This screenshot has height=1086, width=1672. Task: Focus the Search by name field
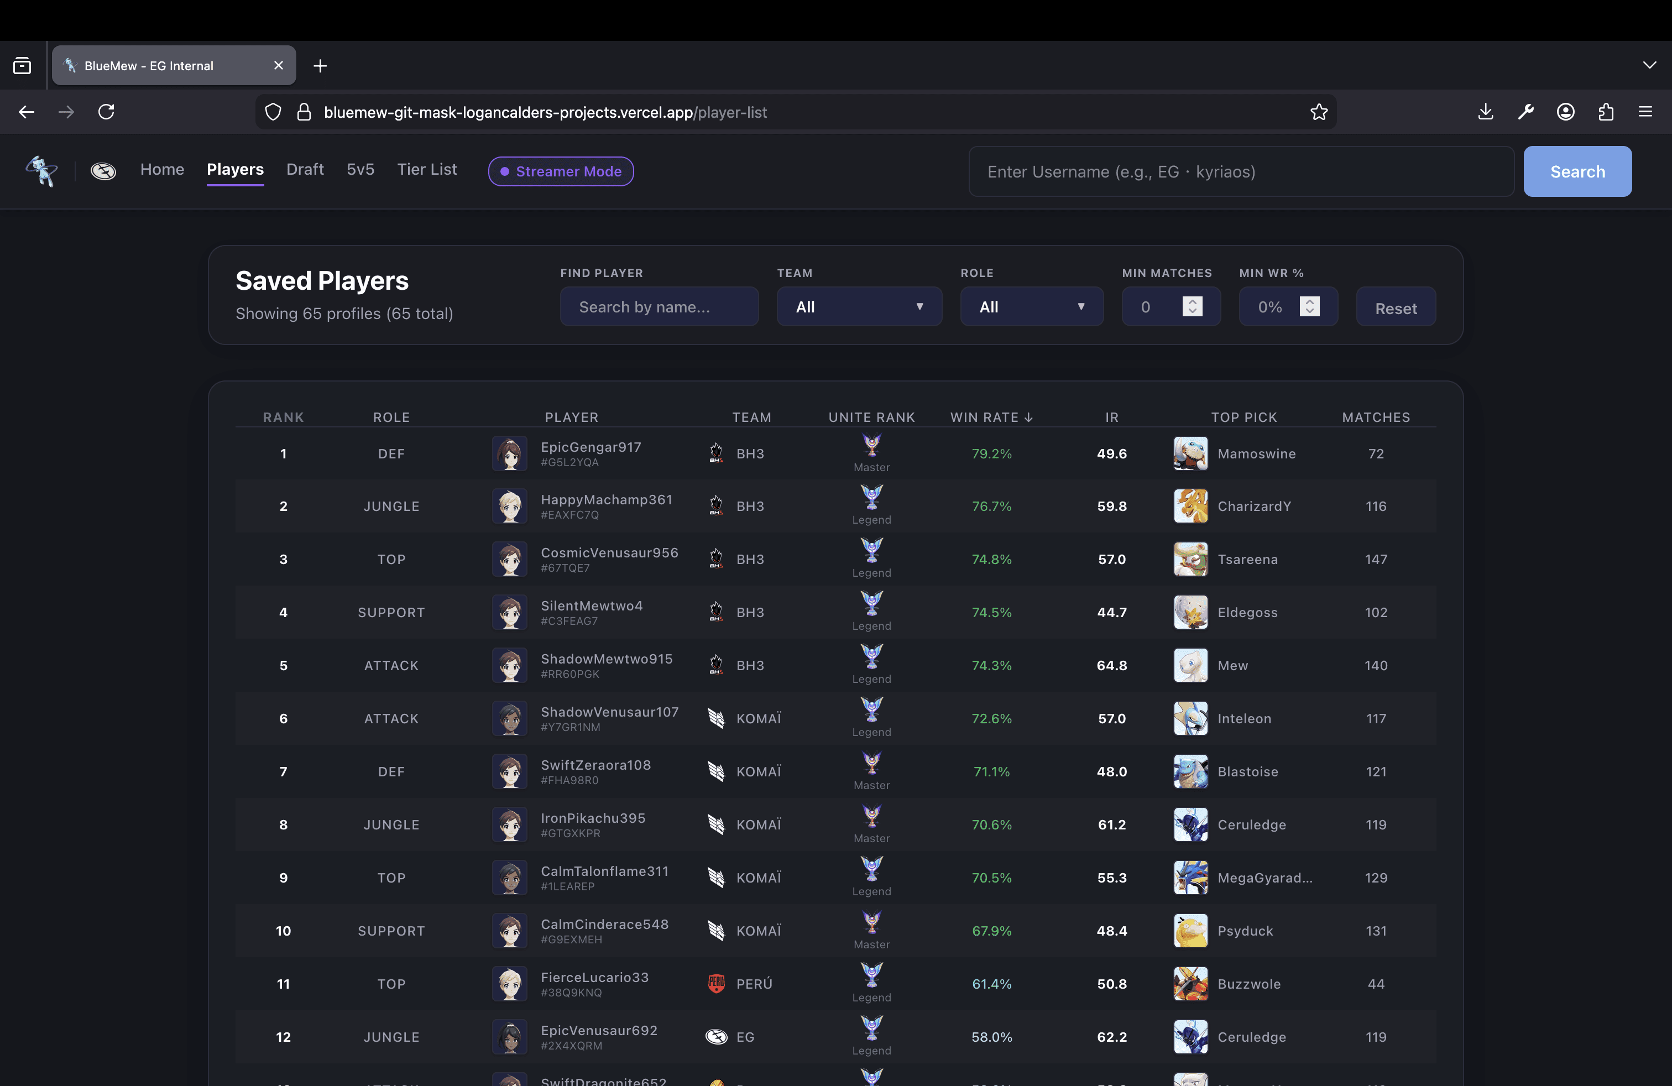pos(659,306)
